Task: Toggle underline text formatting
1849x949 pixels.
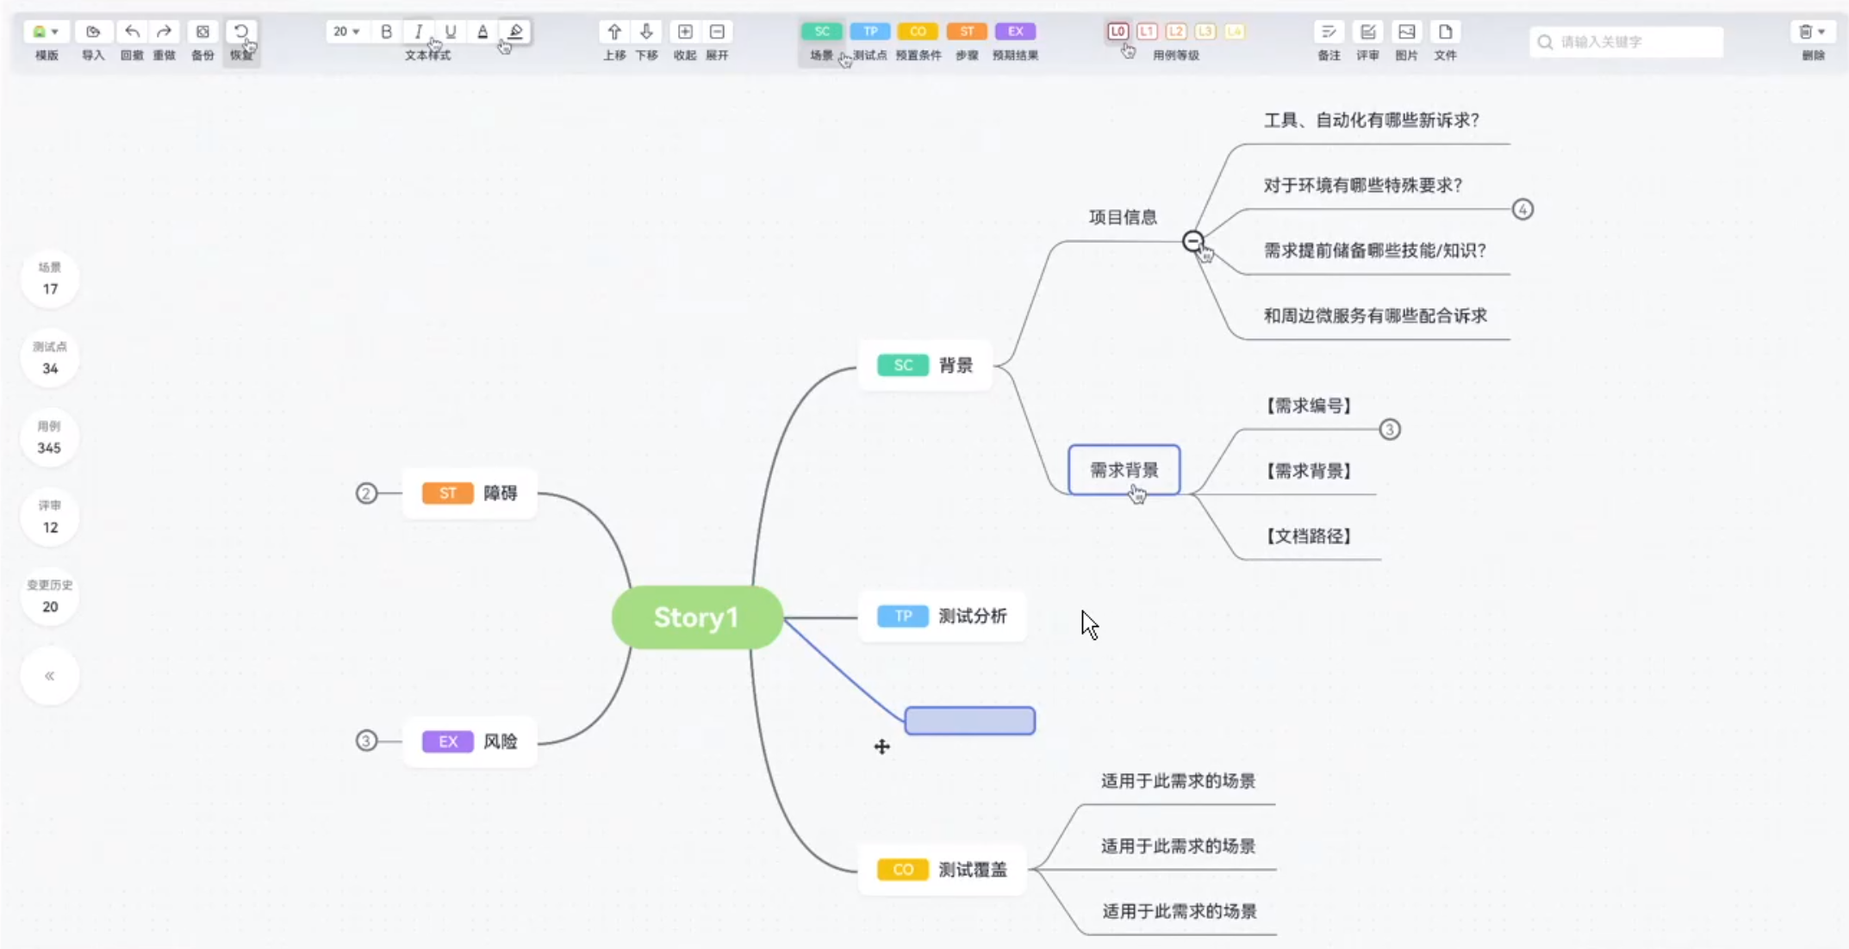Action: pos(451,32)
